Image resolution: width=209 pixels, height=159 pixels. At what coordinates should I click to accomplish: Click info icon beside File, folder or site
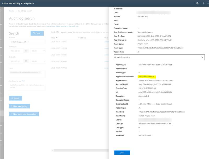coord(24,81)
